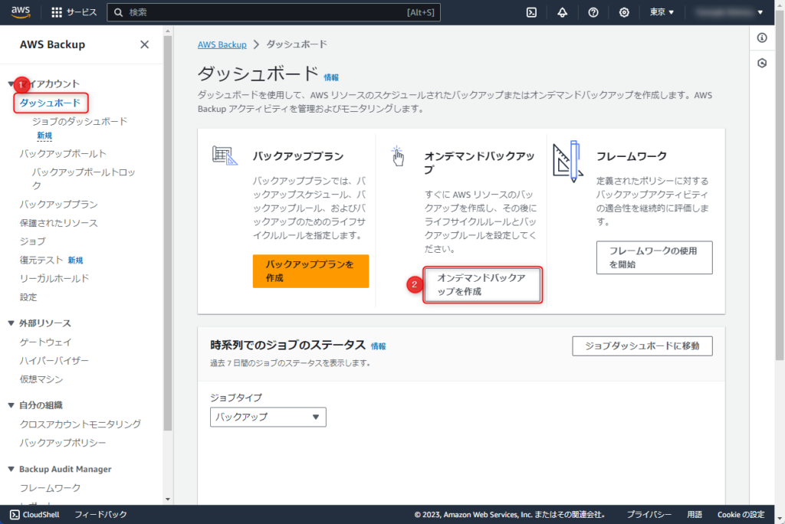Click the sidebar scroll down arrow
Viewport: 785px width, 524px height.
(x=168, y=499)
